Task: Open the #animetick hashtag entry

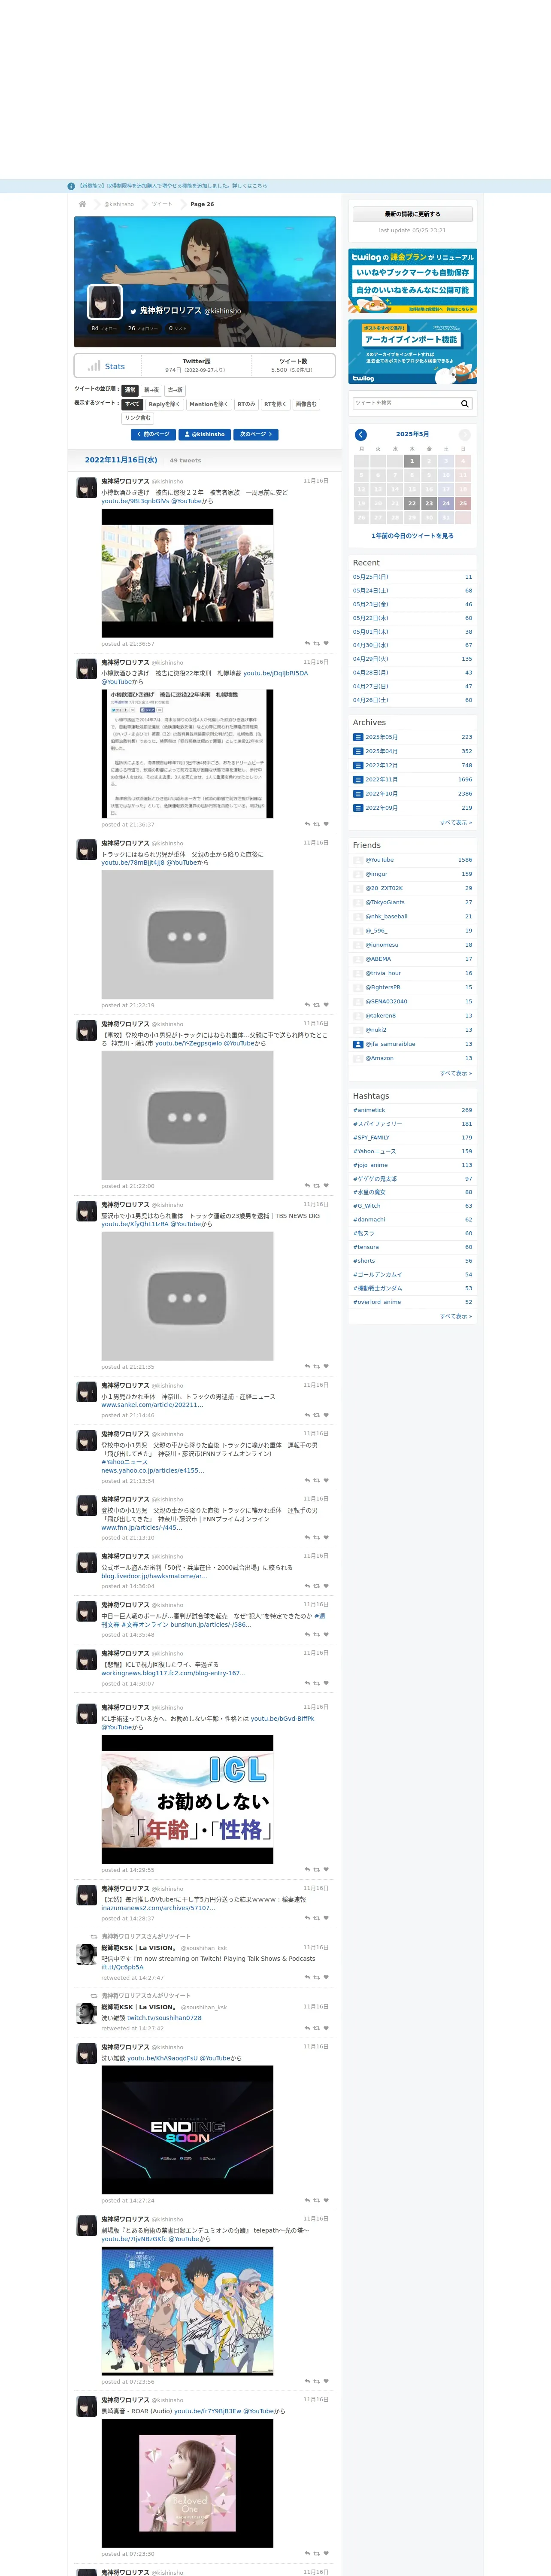Action: 369,1110
